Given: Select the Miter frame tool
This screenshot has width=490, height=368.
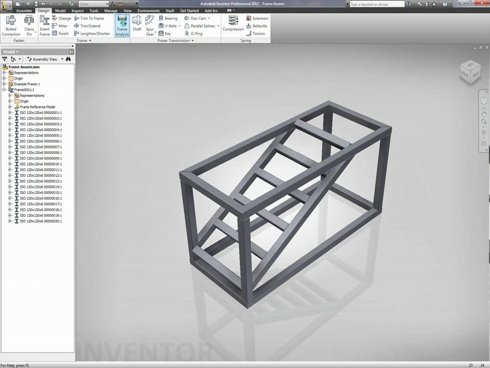Looking at the screenshot, I should 59,26.
